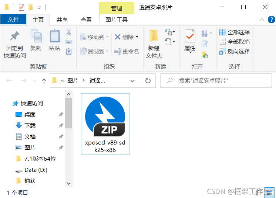Open the Move to (移动到) menu
Image resolution: width=276 pixels, height=198 pixels.
(x=94, y=37)
